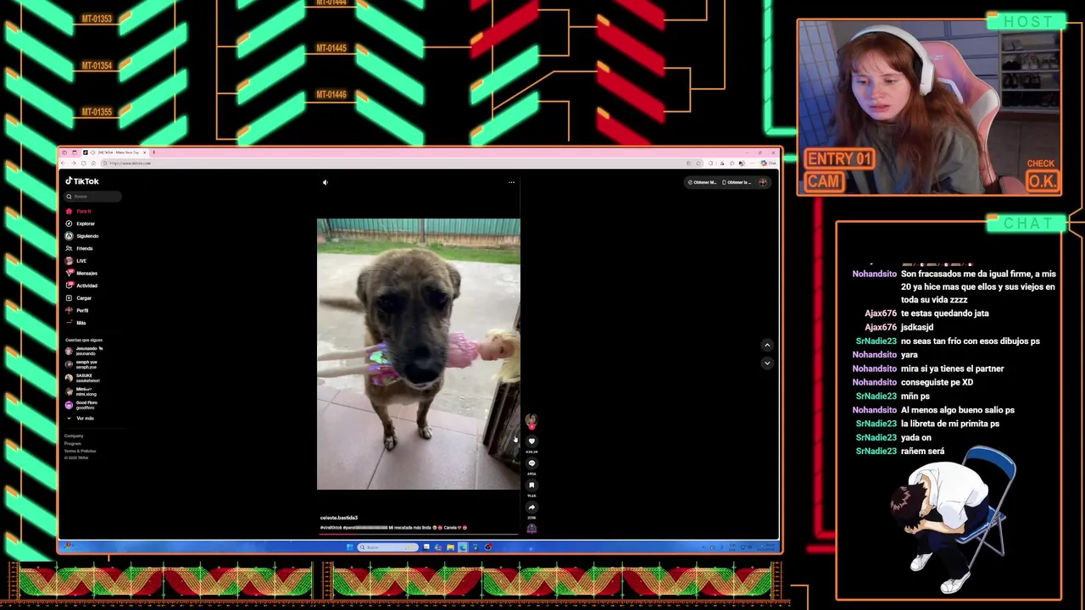Select the TikTok browser tab
Image resolution: width=1085 pixels, height=610 pixels.
tap(114, 152)
